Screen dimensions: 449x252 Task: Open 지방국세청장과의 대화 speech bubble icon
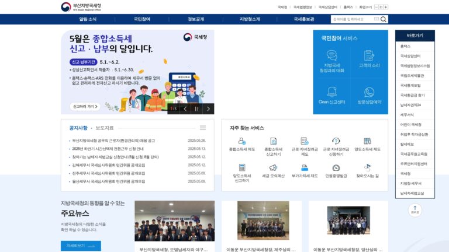332,55
